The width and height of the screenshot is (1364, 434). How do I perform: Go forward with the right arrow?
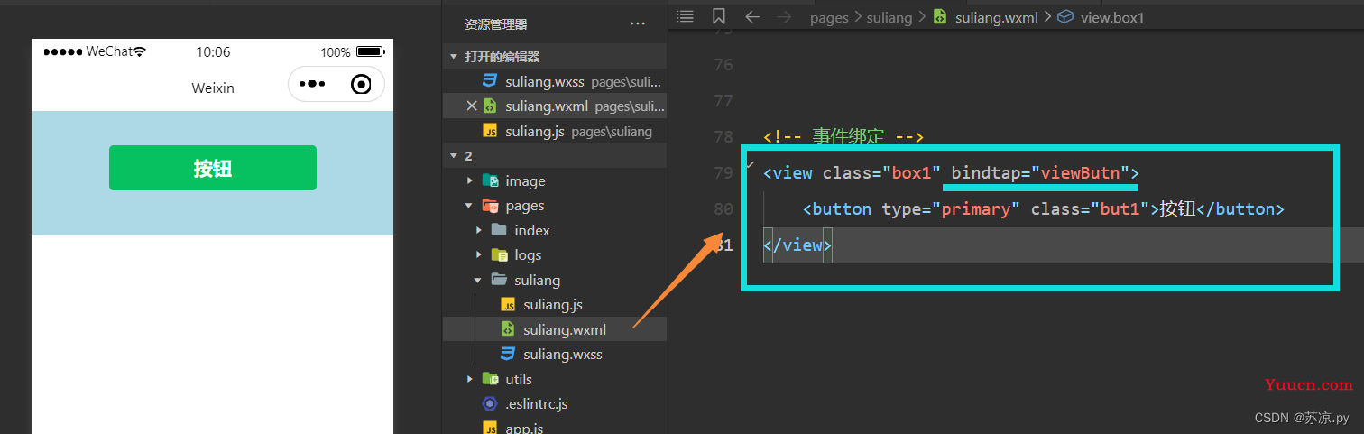click(785, 16)
